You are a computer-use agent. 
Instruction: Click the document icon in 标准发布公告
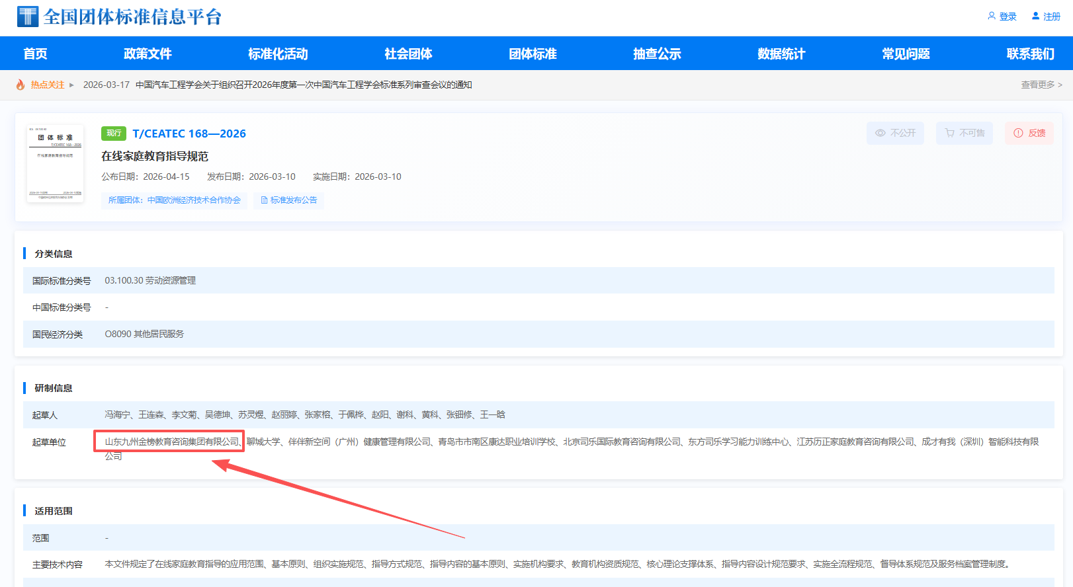point(264,200)
